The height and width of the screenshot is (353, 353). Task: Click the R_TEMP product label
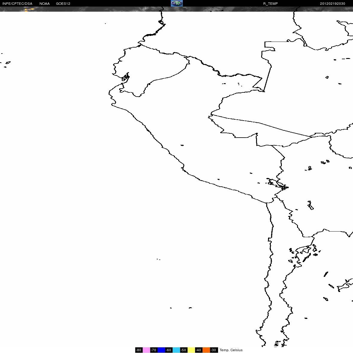(270, 4)
